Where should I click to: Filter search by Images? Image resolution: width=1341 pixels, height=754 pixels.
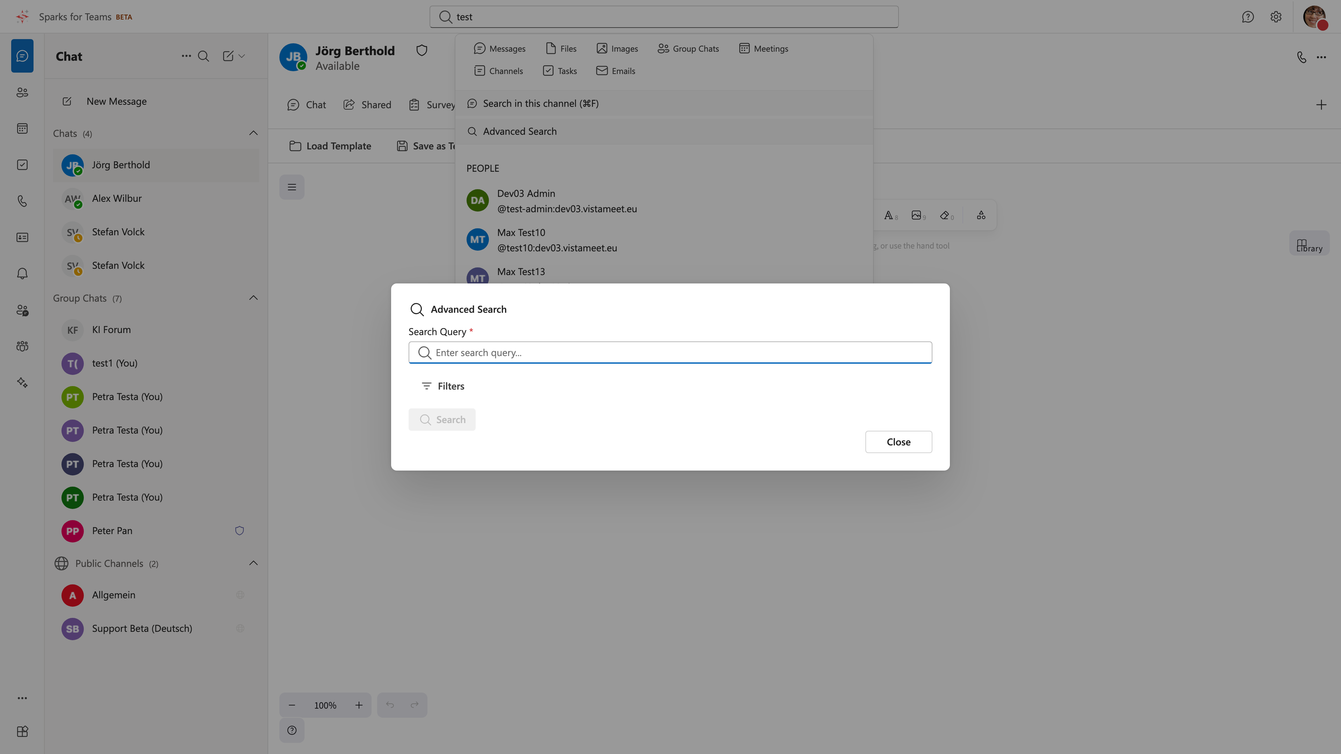point(617,49)
